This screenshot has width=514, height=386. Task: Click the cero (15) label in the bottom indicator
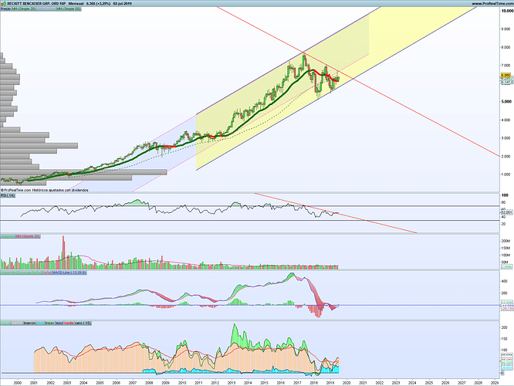(83, 323)
